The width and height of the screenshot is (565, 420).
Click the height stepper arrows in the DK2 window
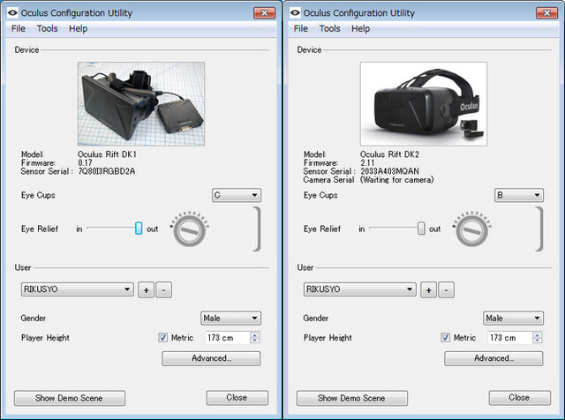pyautogui.click(x=538, y=338)
